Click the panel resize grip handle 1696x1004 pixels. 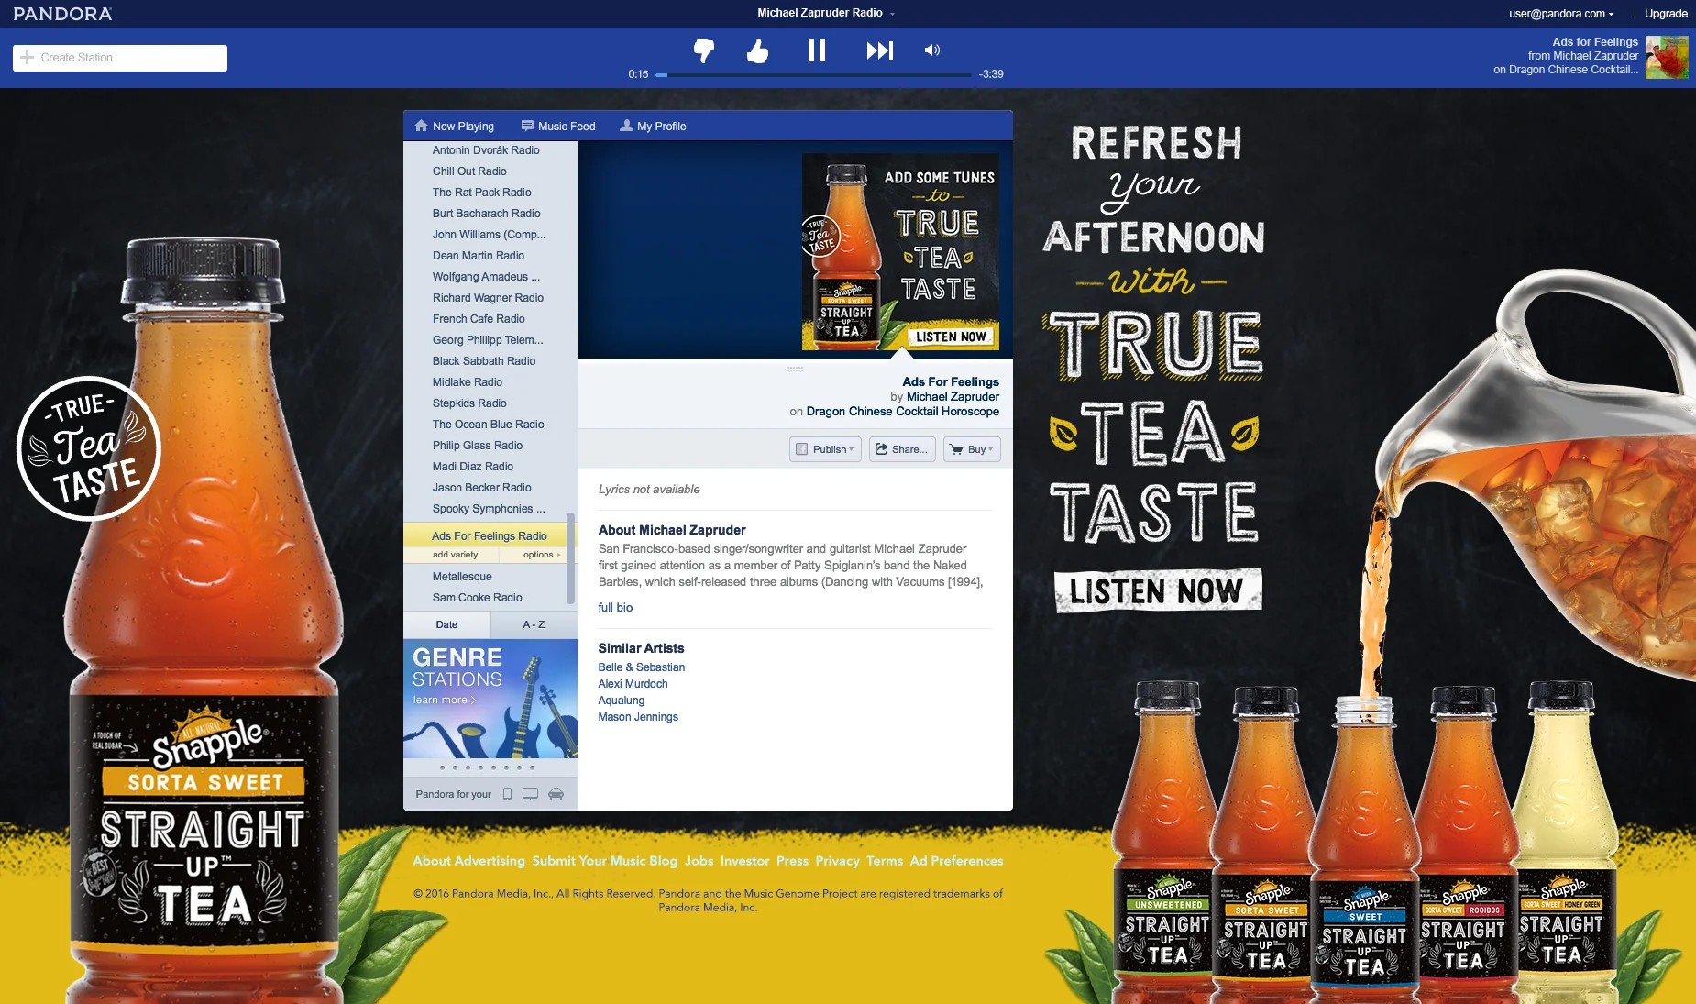795,369
